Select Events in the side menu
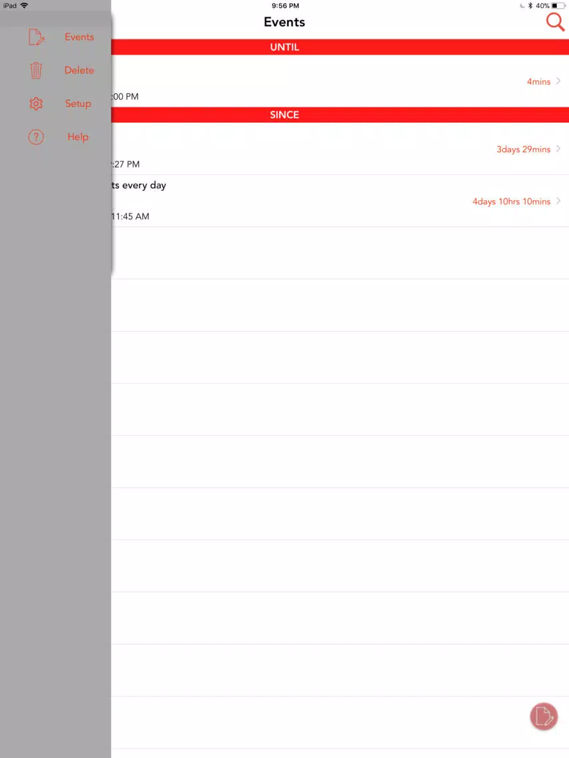 click(x=79, y=37)
